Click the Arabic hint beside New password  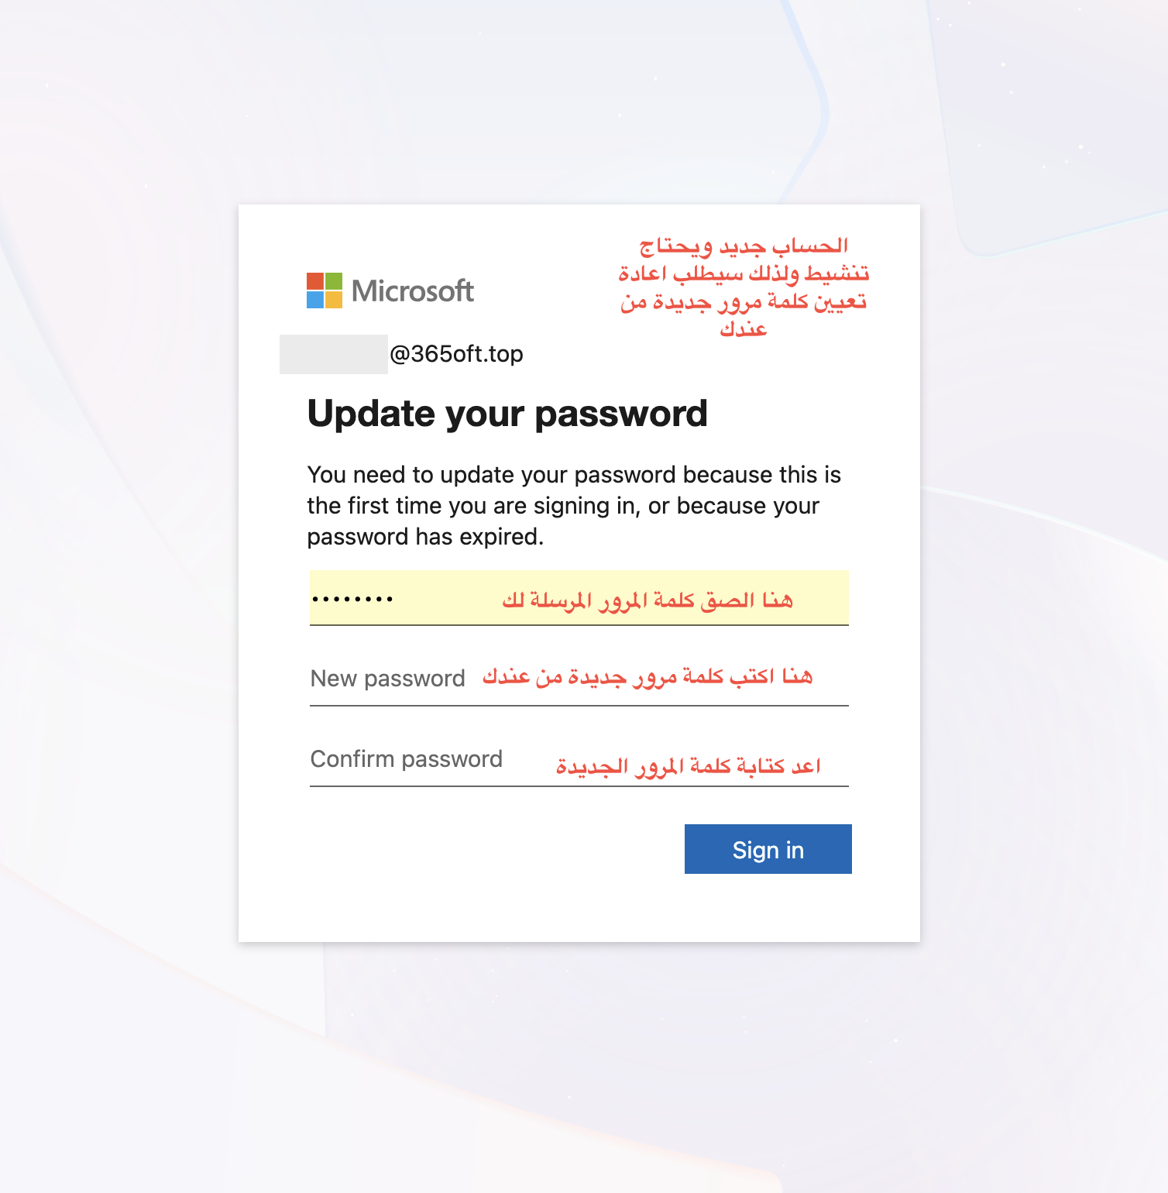tap(647, 676)
